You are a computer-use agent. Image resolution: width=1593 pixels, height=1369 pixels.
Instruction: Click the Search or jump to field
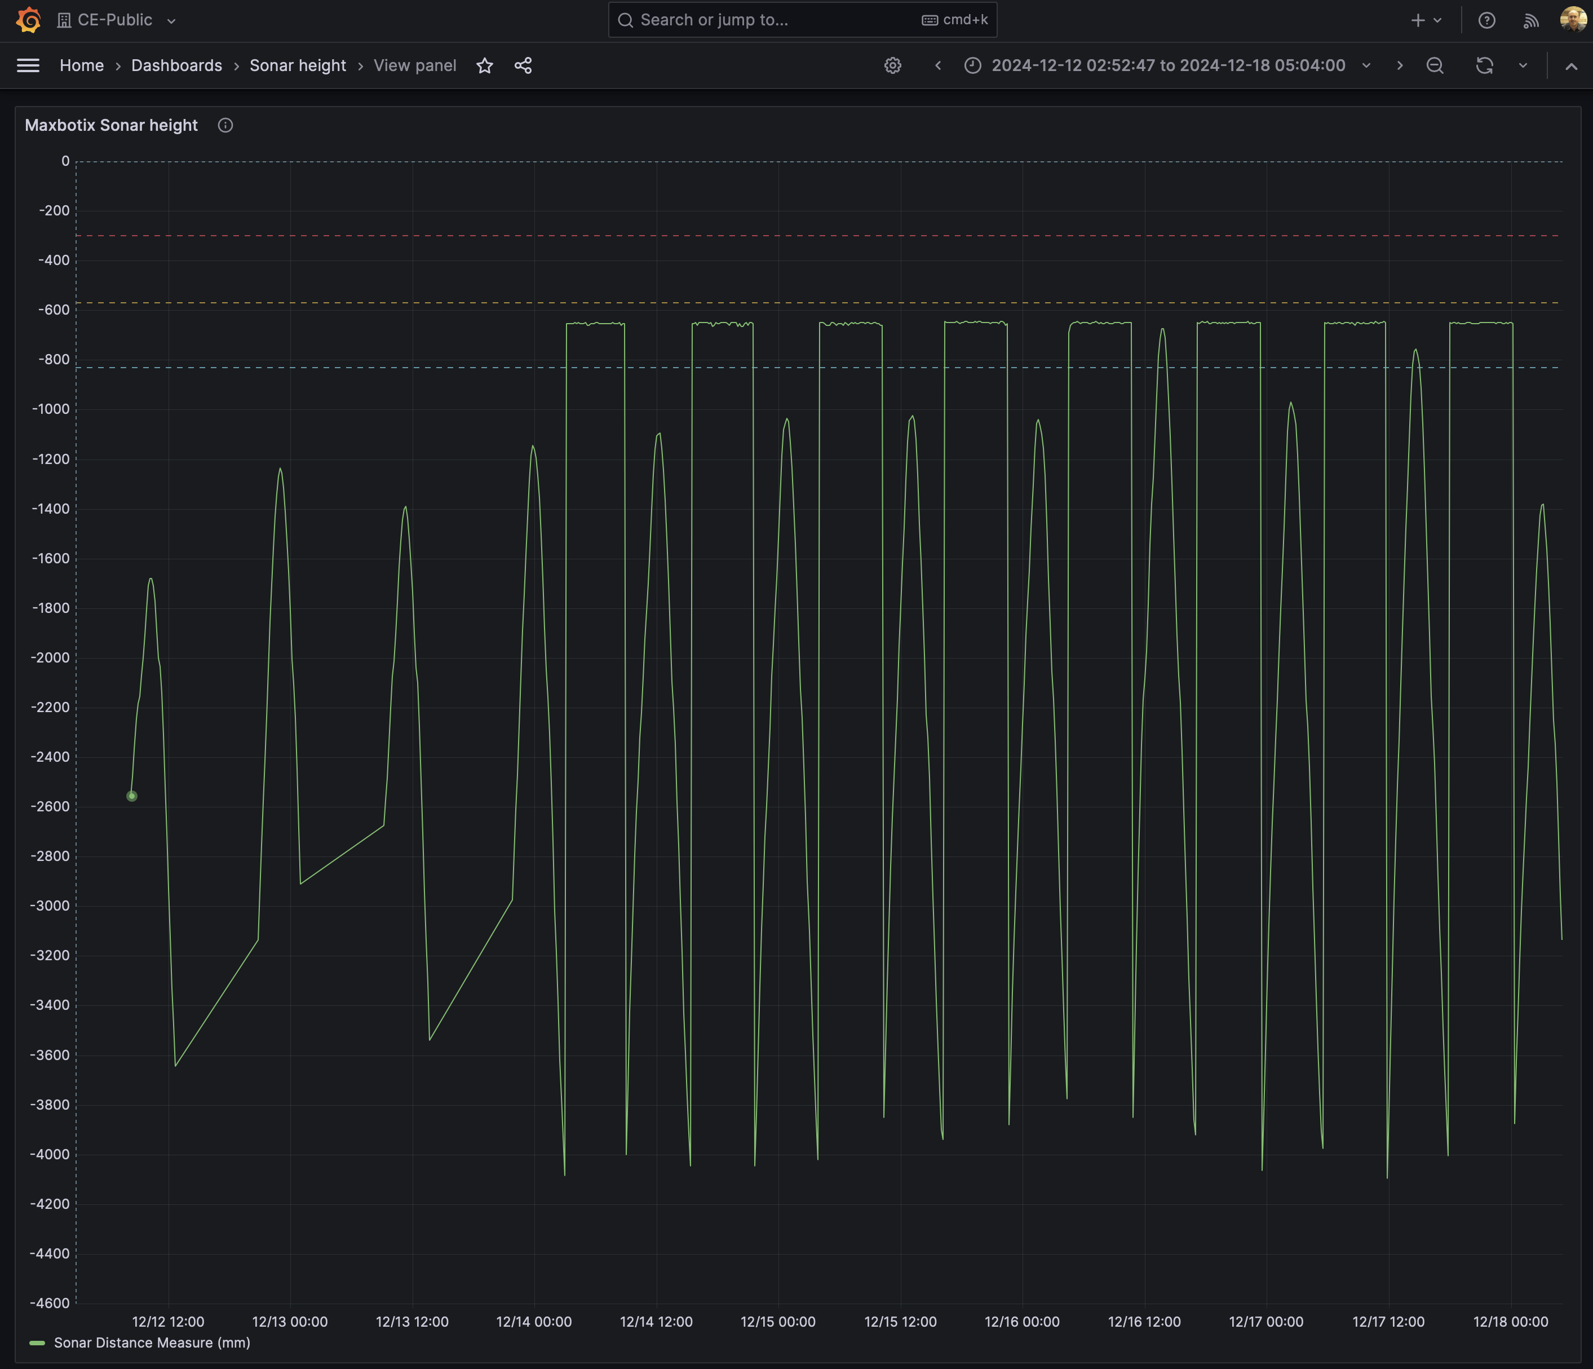pyautogui.click(x=803, y=20)
